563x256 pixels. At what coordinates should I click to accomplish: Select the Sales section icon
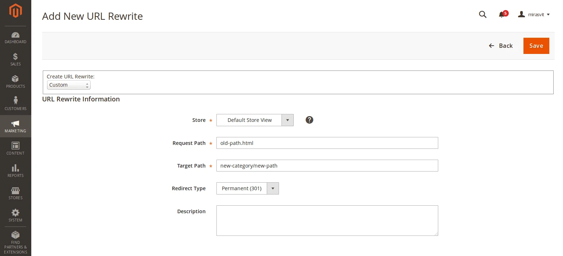tap(15, 57)
